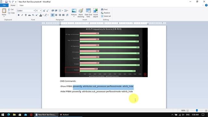Toggle Underline formatting
The height and width of the screenshot is (117, 208).
click(26, 15)
